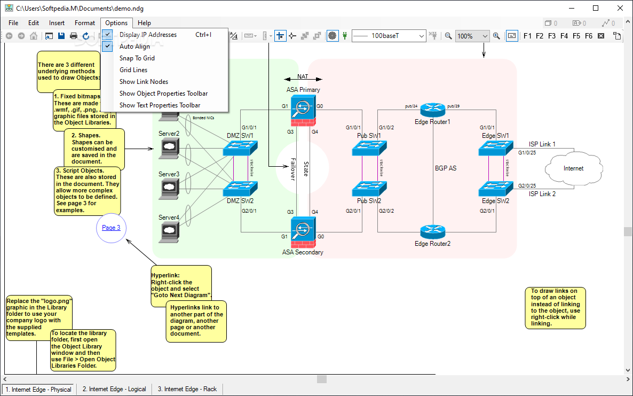Switch to Internet Edge - Logical tab
This screenshot has width=633, height=396.
114,389
